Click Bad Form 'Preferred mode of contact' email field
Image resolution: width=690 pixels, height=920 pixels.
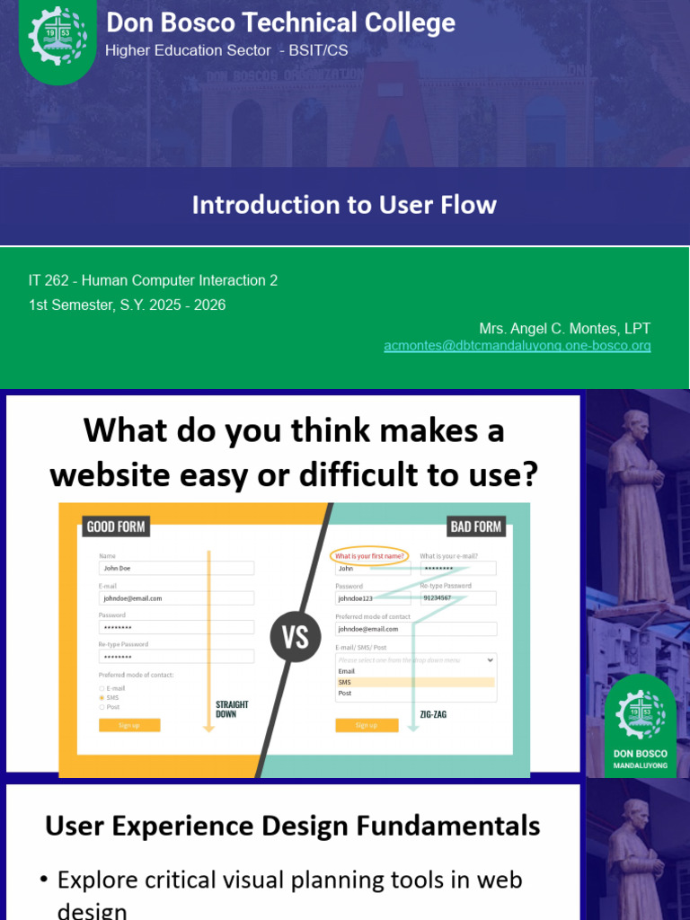pyautogui.click(x=416, y=629)
